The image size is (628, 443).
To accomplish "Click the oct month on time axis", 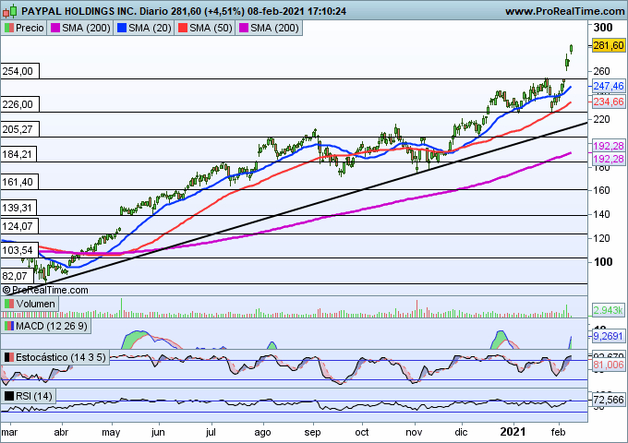I will [x=362, y=432].
